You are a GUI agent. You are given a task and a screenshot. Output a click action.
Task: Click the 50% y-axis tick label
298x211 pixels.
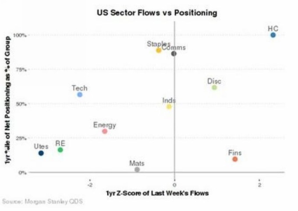coord(21,104)
